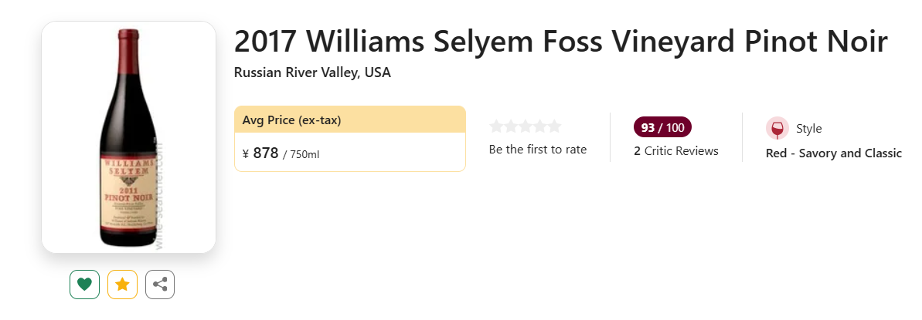The image size is (922, 320).
Task: Click the Style label text
Action: click(x=809, y=129)
